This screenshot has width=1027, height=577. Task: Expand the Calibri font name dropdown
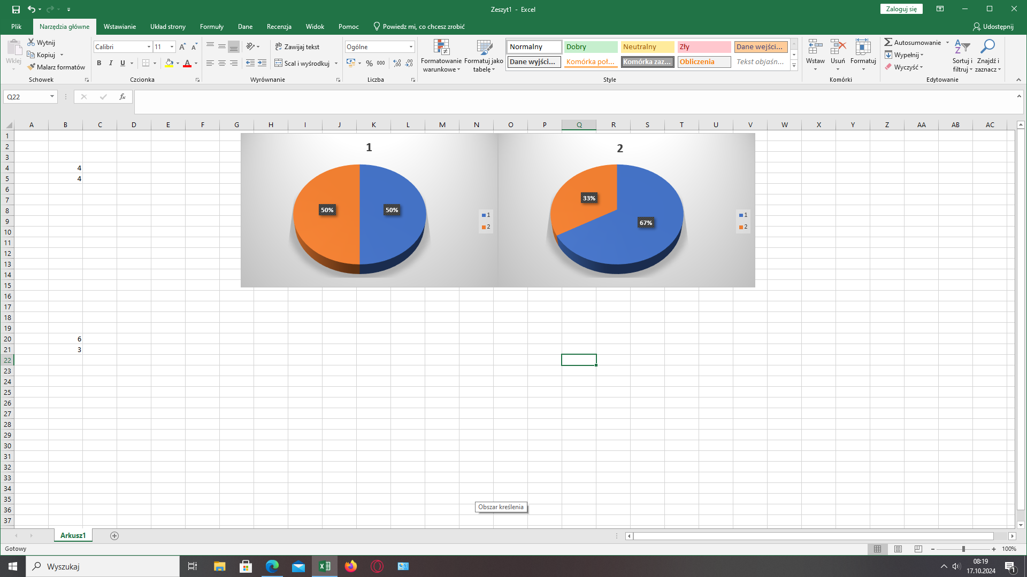(x=149, y=47)
